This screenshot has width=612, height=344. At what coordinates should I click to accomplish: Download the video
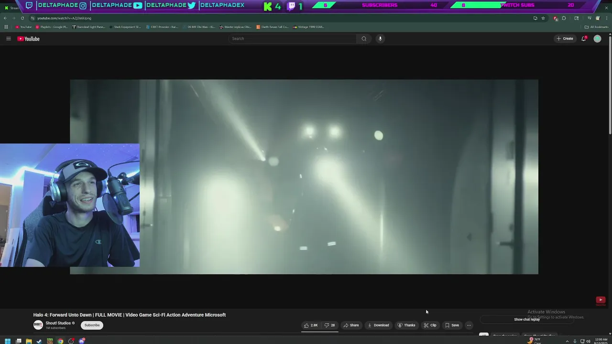click(x=378, y=325)
